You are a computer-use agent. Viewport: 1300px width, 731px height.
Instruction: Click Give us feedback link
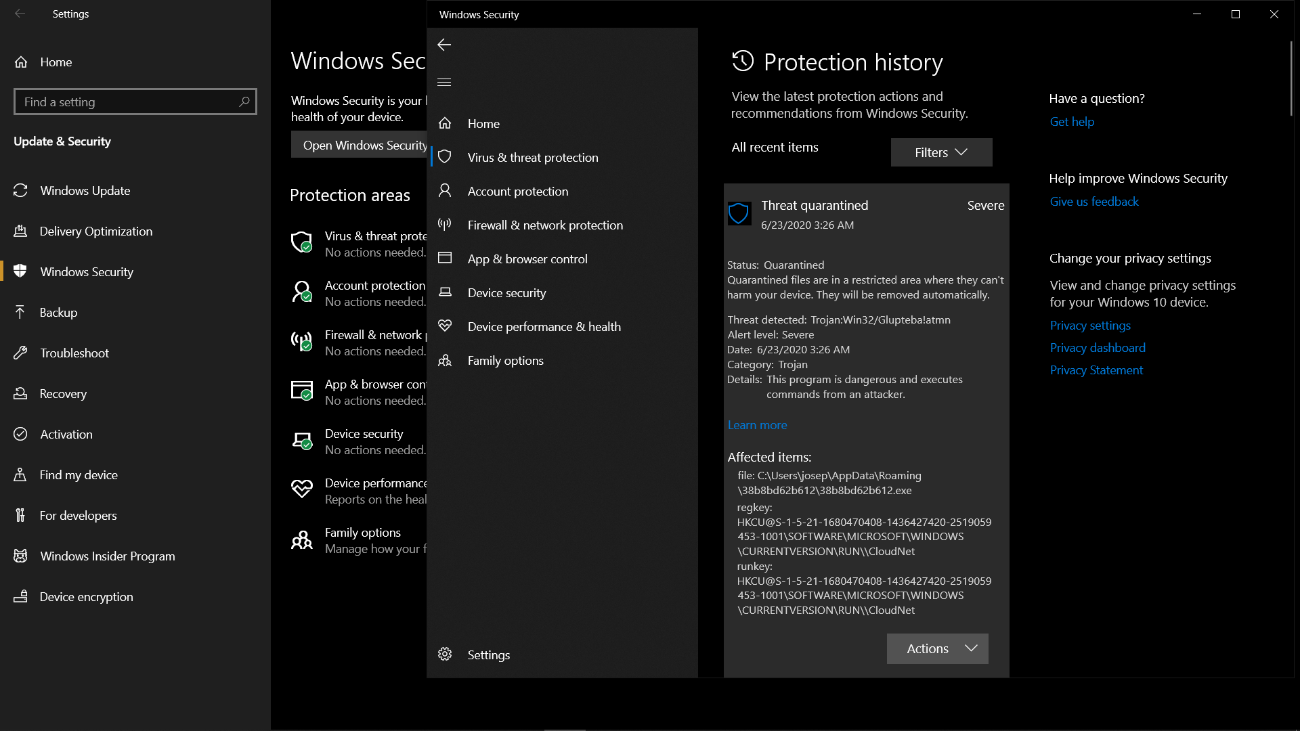(1094, 201)
